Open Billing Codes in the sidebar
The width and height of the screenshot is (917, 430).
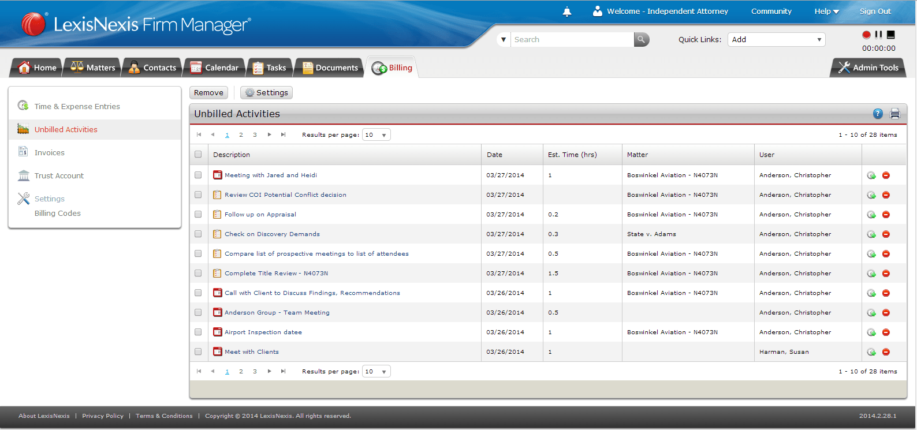(x=57, y=213)
